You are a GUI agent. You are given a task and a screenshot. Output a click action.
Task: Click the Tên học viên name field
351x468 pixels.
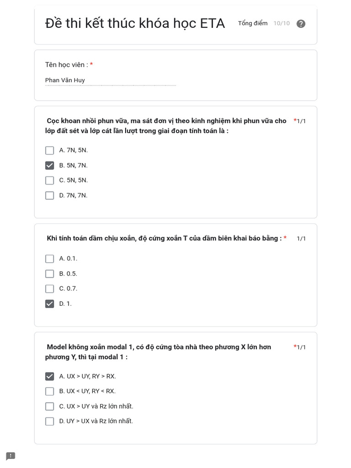click(x=110, y=80)
